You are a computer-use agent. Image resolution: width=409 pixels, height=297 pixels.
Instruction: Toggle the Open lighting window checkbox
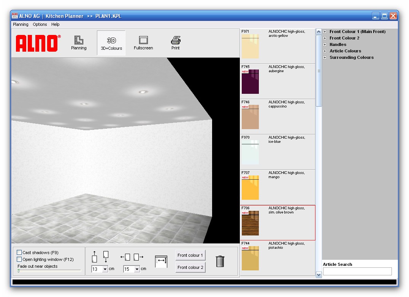(19, 259)
